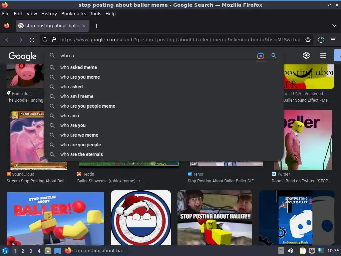Close the 'stop posting about baller' tab
Screen dimensions: 341x256
tap(84, 26)
